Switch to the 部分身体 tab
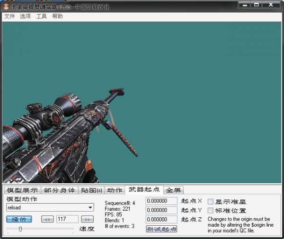Image resolution: width=284 pixels, height=239 pixels. pos(60,190)
